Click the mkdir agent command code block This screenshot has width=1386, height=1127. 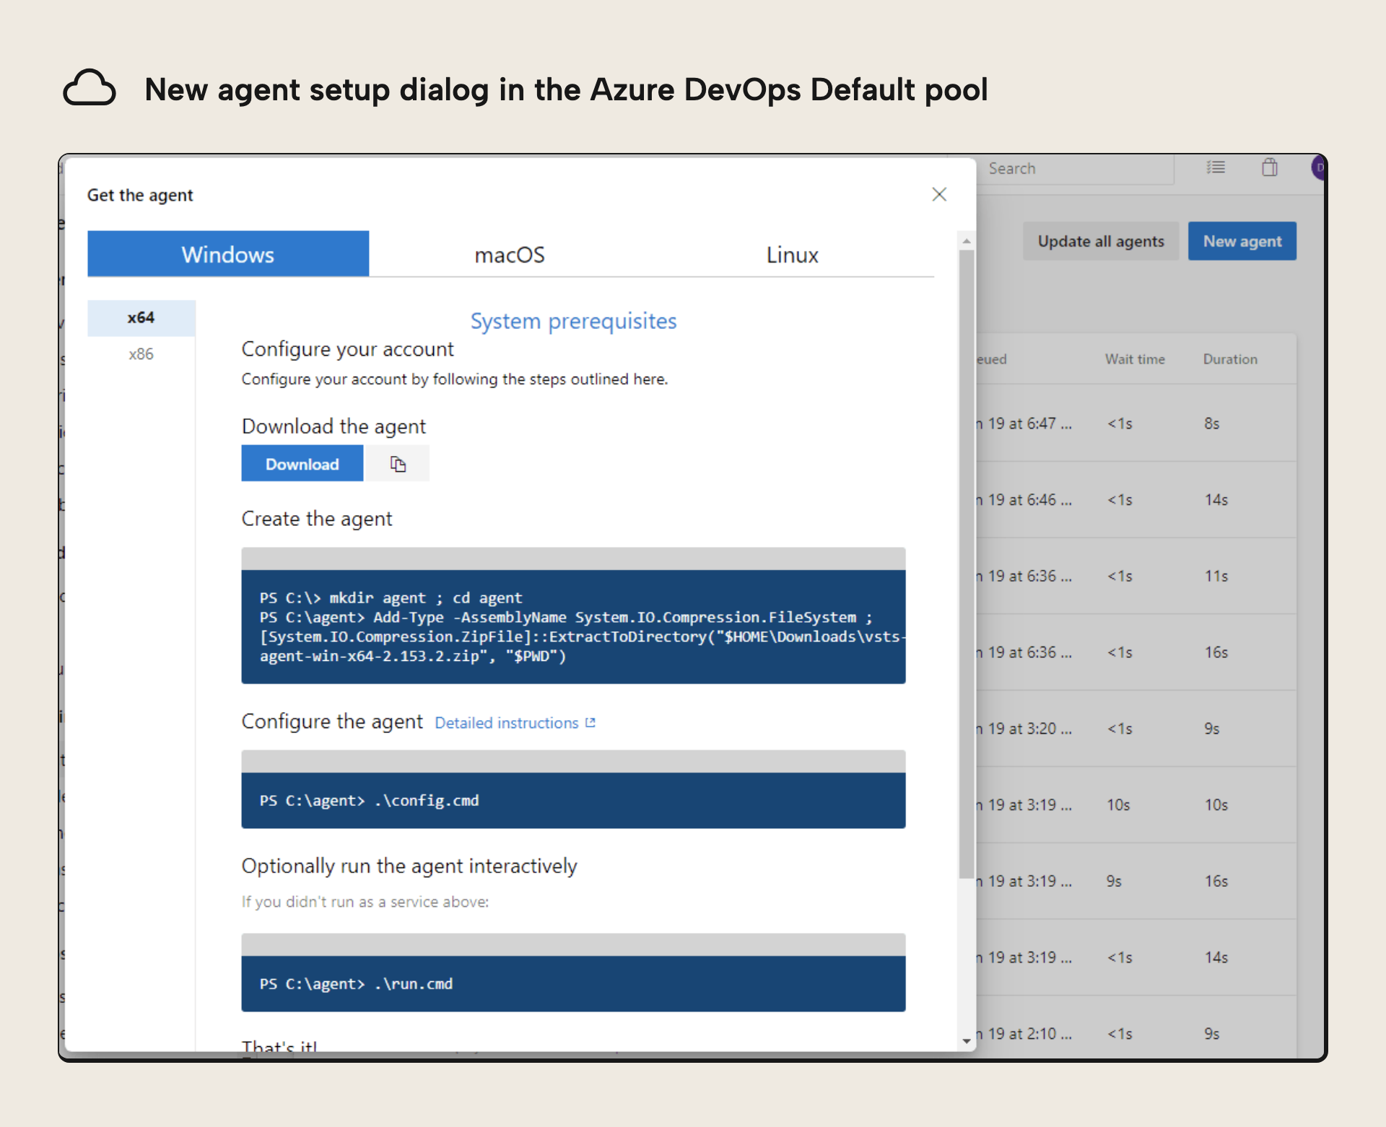click(573, 626)
